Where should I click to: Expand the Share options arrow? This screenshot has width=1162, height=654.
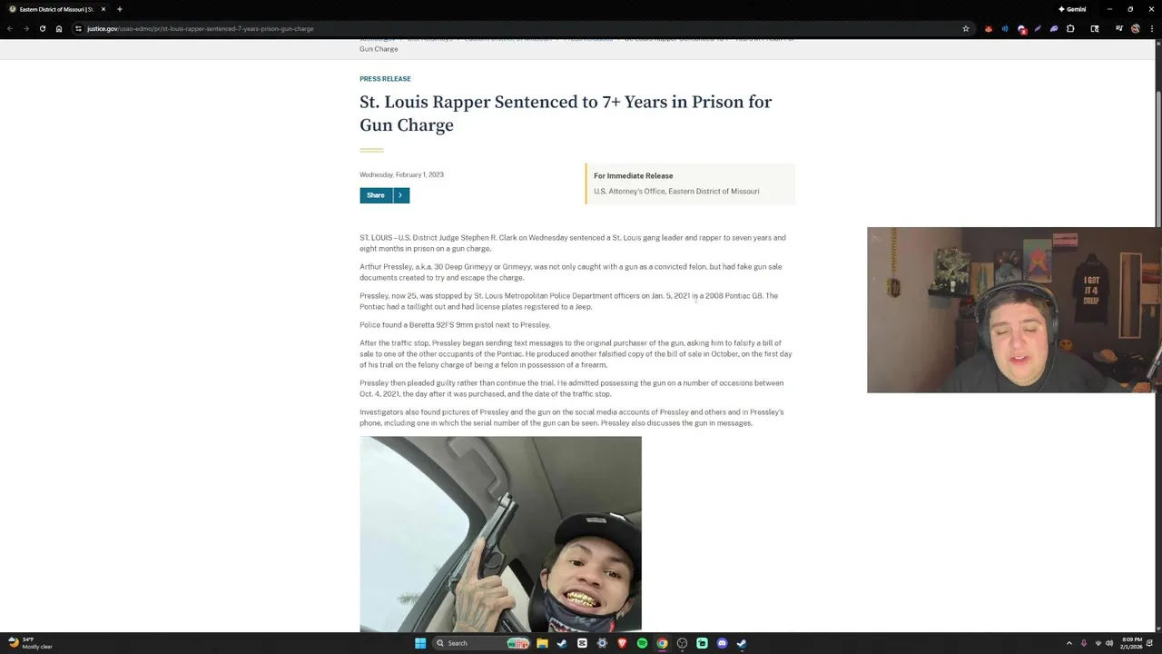[x=400, y=195]
